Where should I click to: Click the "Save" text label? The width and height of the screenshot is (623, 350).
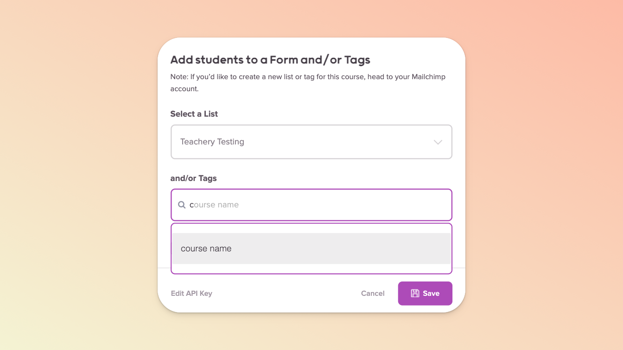pyautogui.click(x=431, y=294)
